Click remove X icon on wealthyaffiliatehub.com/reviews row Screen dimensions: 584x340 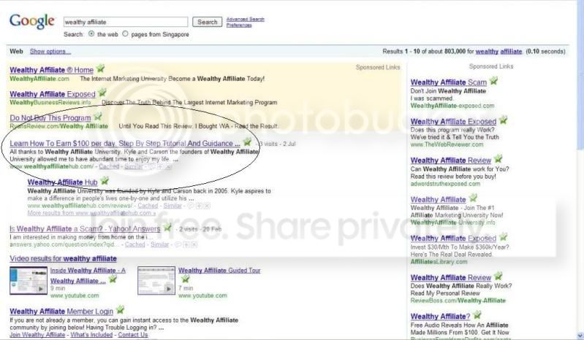207,206
